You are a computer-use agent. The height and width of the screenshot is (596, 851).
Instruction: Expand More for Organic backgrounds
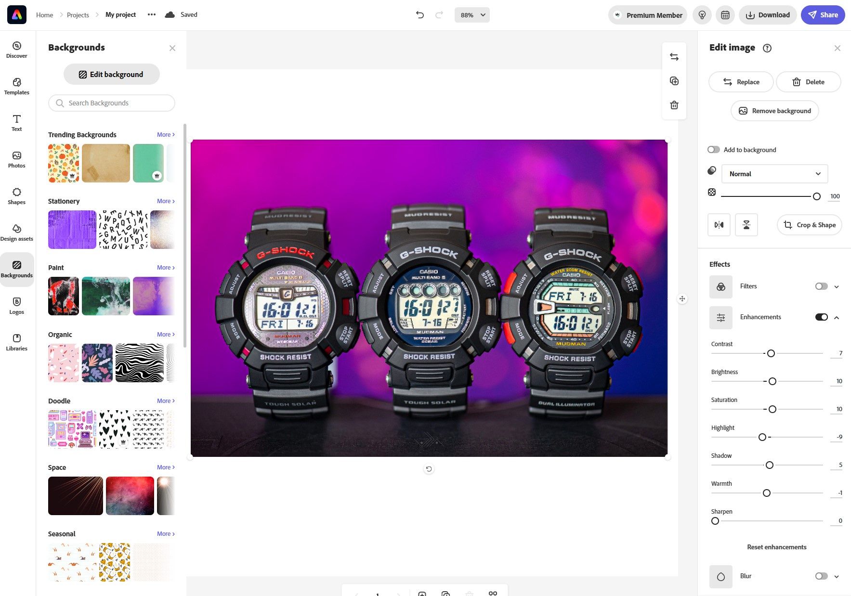[166, 335]
